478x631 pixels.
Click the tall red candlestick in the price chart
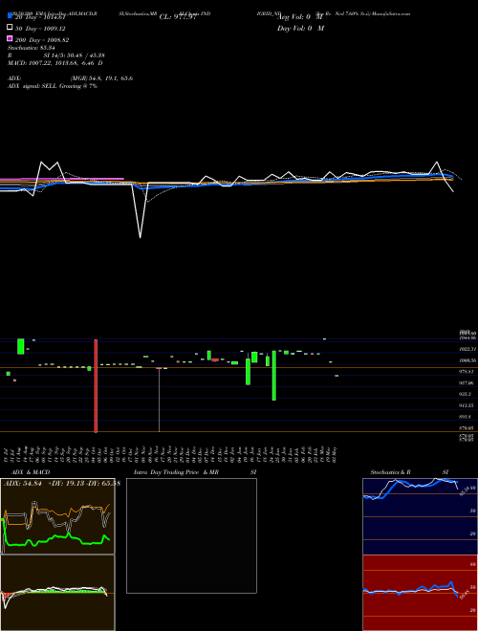pyautogui.click(x=96, y=386)
